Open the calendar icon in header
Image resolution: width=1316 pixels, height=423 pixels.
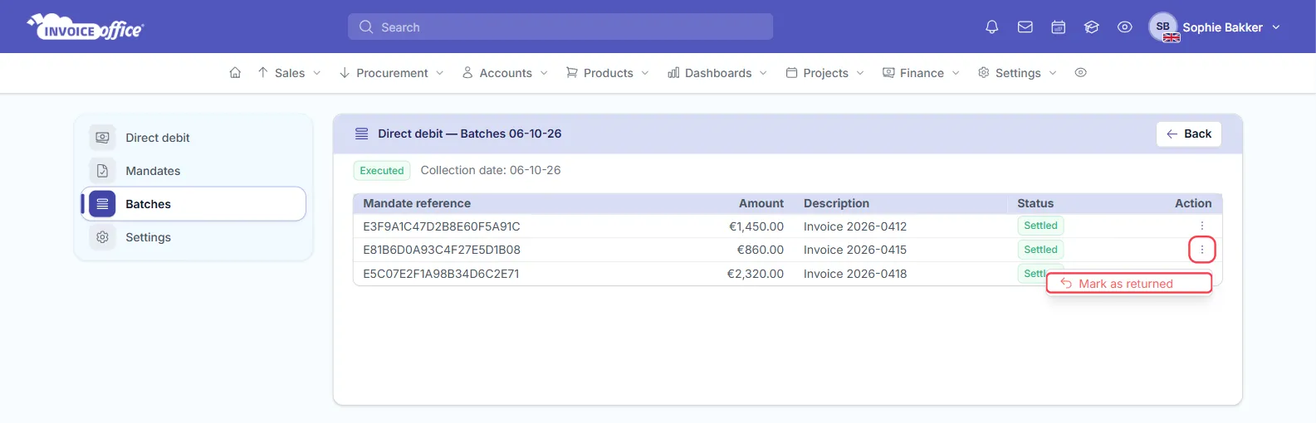coord(1058,27)
